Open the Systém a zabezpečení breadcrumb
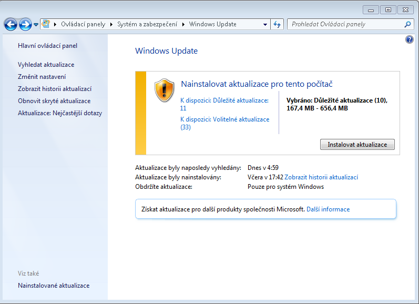 point(147,24)
